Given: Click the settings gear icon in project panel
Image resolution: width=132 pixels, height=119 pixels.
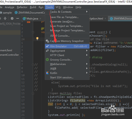Looking at the screenshot, I should click(x=12, y=18).
